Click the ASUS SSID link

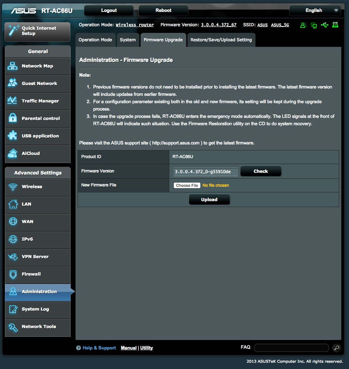tap(262, 25)
